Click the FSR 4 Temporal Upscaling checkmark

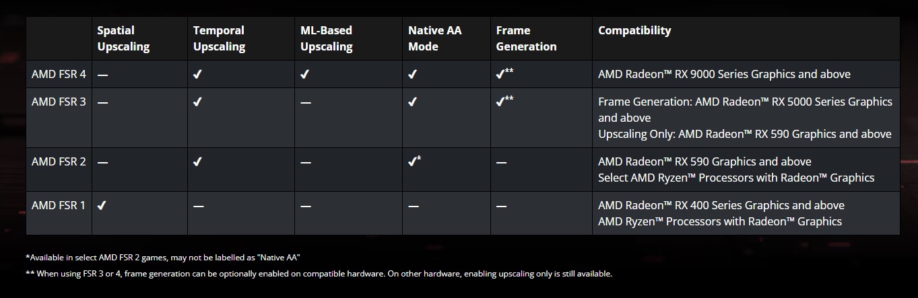(197, 75)
